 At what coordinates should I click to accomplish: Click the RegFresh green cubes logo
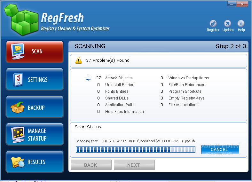pyautogui.click(x=21, y=20)
